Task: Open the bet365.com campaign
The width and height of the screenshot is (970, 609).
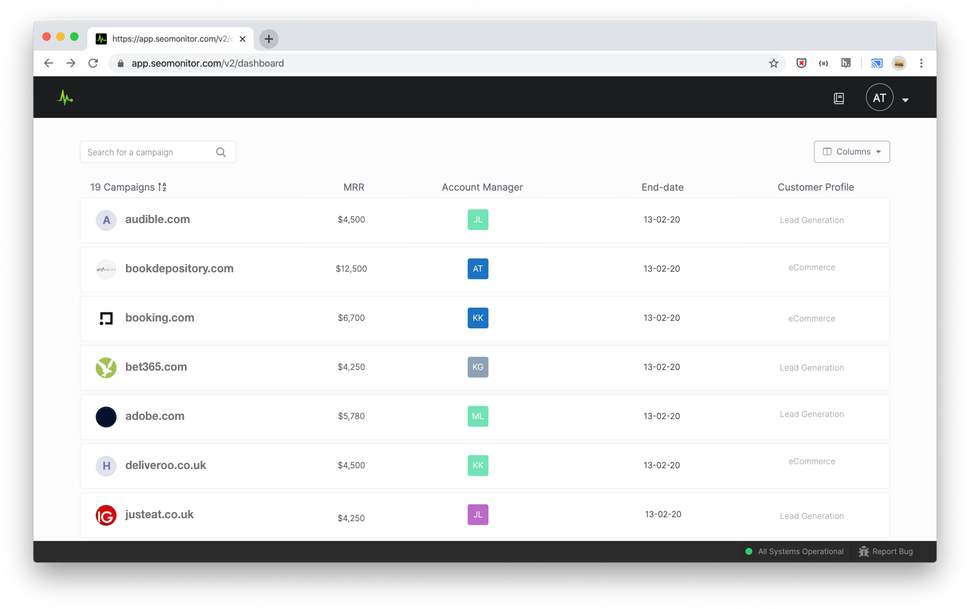Action: [156, 367]
